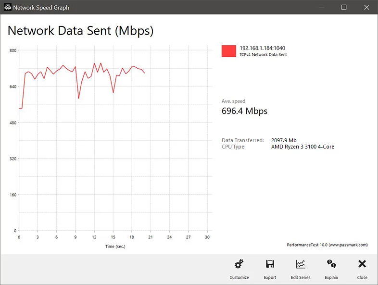Screen dimensions: 378x285
Task: Click the Close X icon in bottom toolbar
Action: coord(362,264)
